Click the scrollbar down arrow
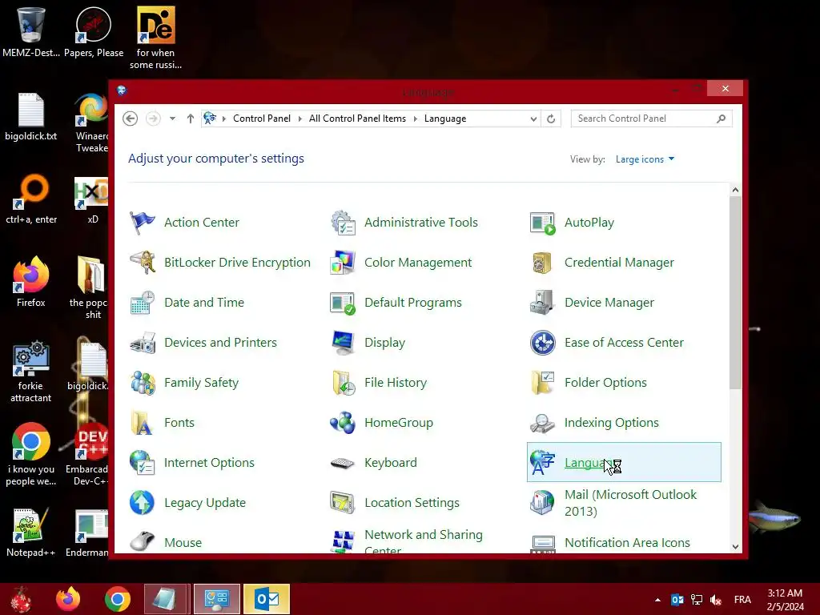Viewport: 820px width, 615px height. pyautogui.click(x=735, y=546)
